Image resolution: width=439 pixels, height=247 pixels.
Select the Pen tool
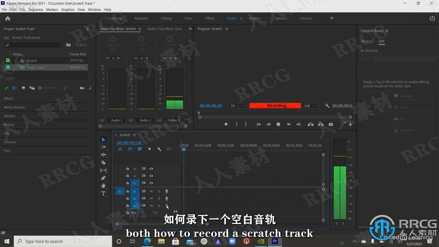click(x=103, y=178)
